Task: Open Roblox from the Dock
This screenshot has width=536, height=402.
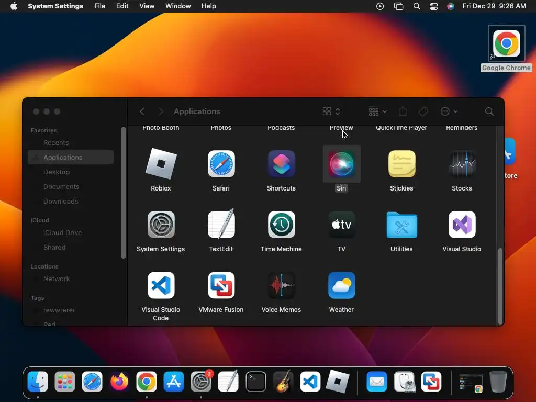Action: [338, 381]
